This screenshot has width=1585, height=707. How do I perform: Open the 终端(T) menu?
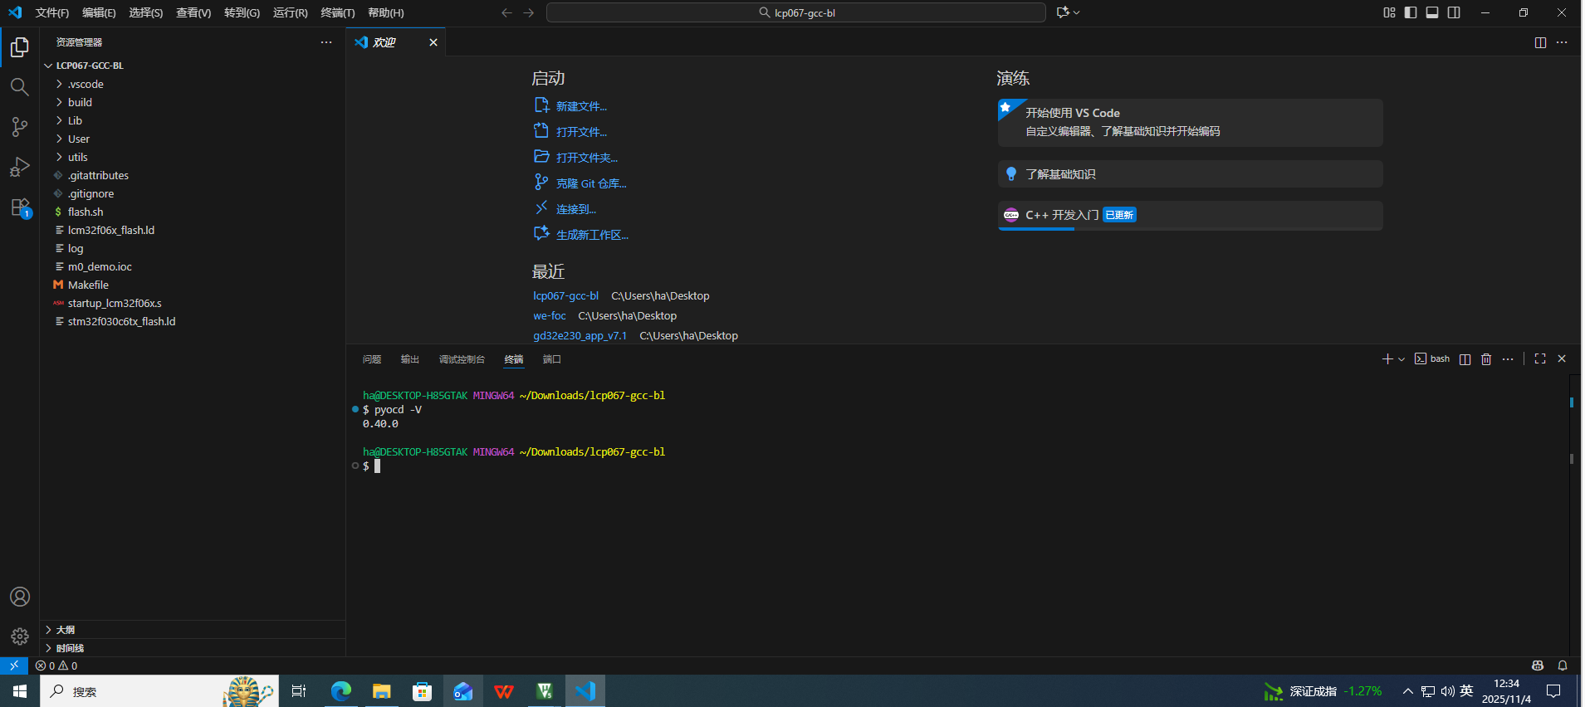(337, 12)
